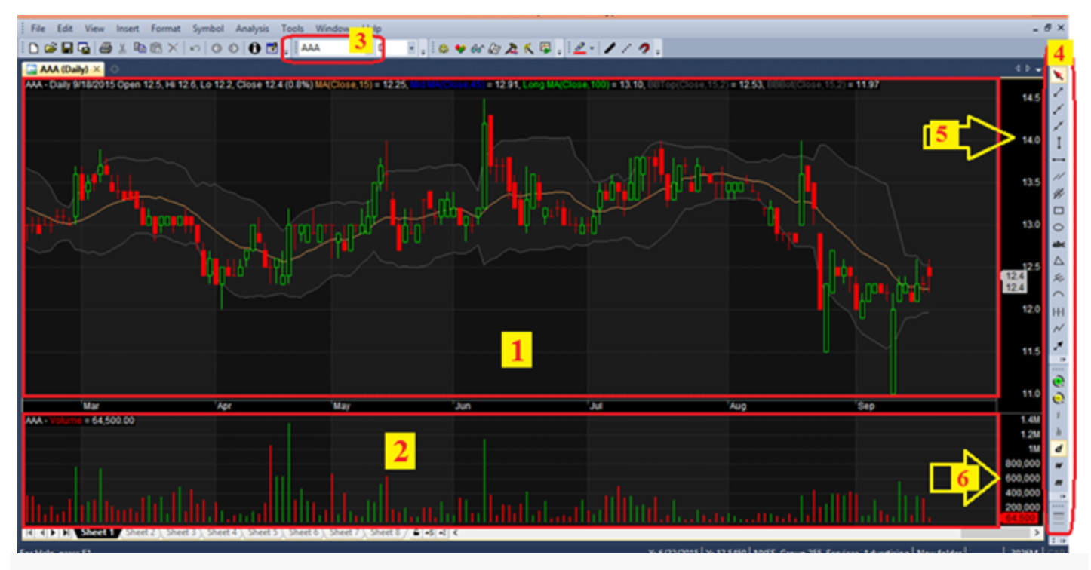Viewport: 1091px width, 570px height.
Task: Click the Print icon in toolbar
Action: tap(105, 48)
